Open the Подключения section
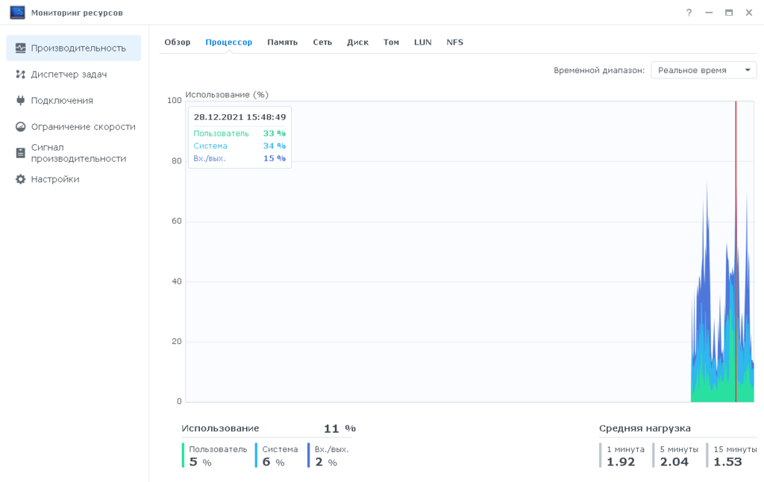764x482 pixels. (x=61, y=100)
